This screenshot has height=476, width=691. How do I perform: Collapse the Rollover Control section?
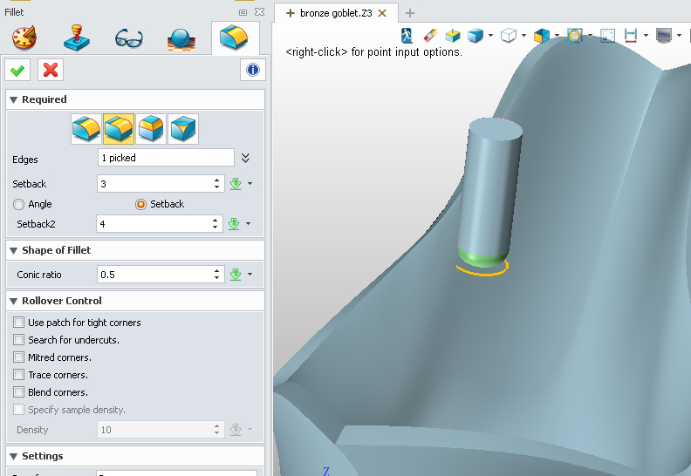[x=14, y=301]
